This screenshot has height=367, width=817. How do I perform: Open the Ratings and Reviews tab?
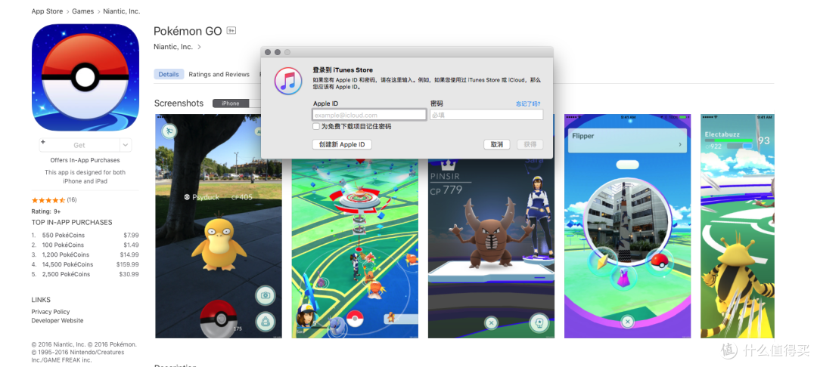click(219, 74)
